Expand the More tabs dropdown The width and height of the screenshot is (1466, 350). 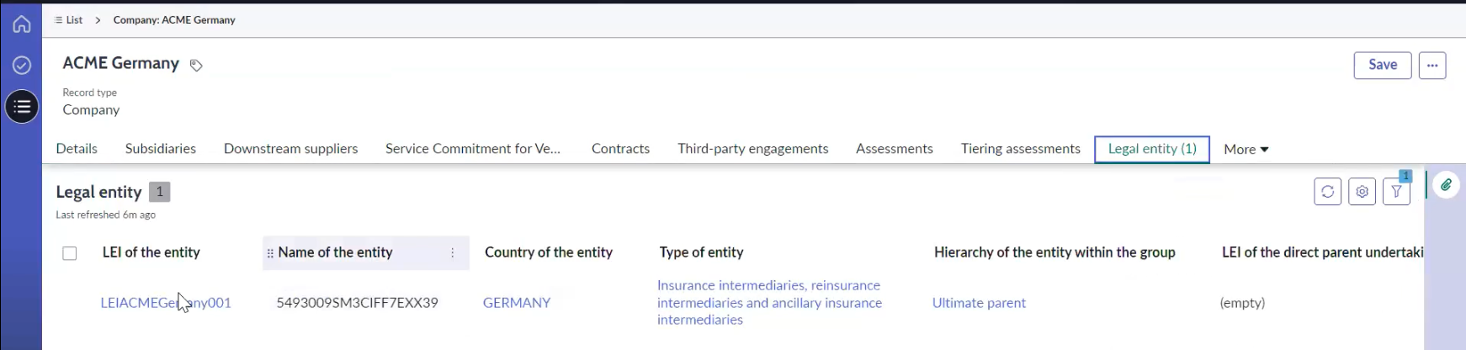tap(1246, 149)
